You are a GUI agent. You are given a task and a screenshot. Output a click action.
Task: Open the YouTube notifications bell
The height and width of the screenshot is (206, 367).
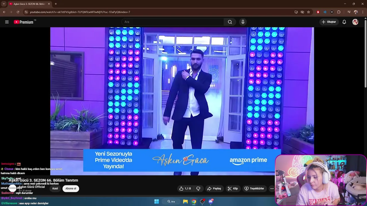point(344,22)
